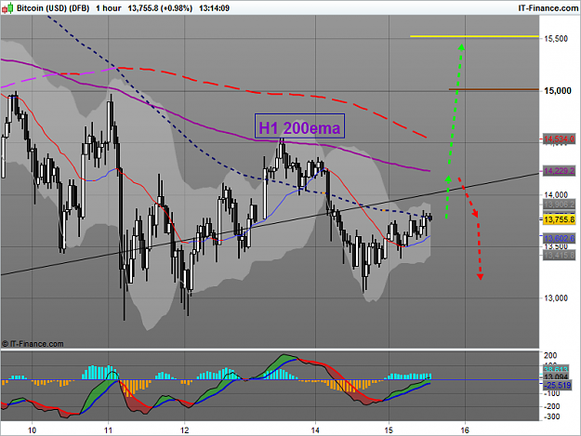Click the 11 date label on the time axis
Screen dimensions: 581x436
pos(108,430)
